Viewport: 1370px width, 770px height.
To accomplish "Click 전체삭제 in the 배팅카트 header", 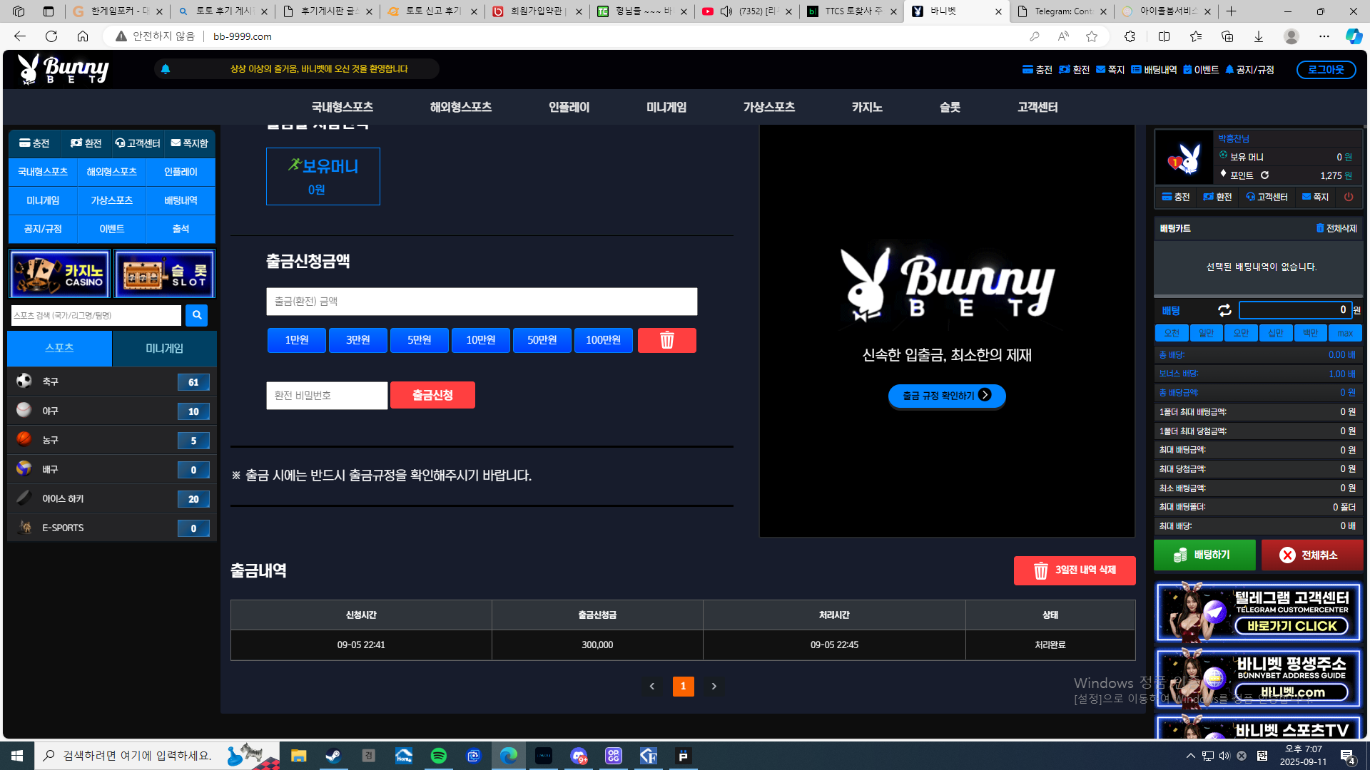I will coord(1336,229).
